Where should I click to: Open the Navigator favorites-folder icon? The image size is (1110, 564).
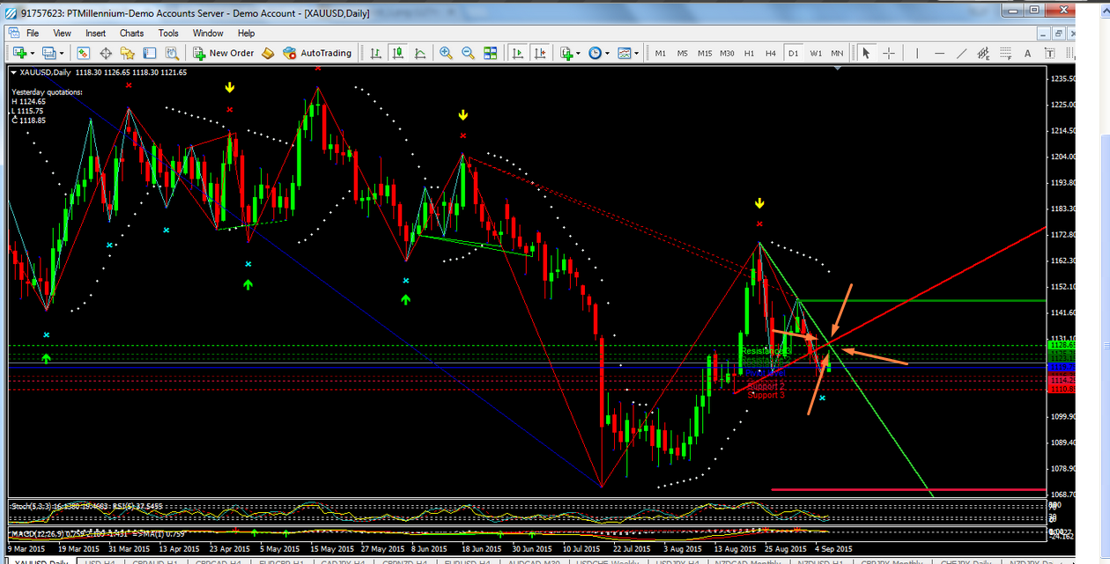coord(127,53)
